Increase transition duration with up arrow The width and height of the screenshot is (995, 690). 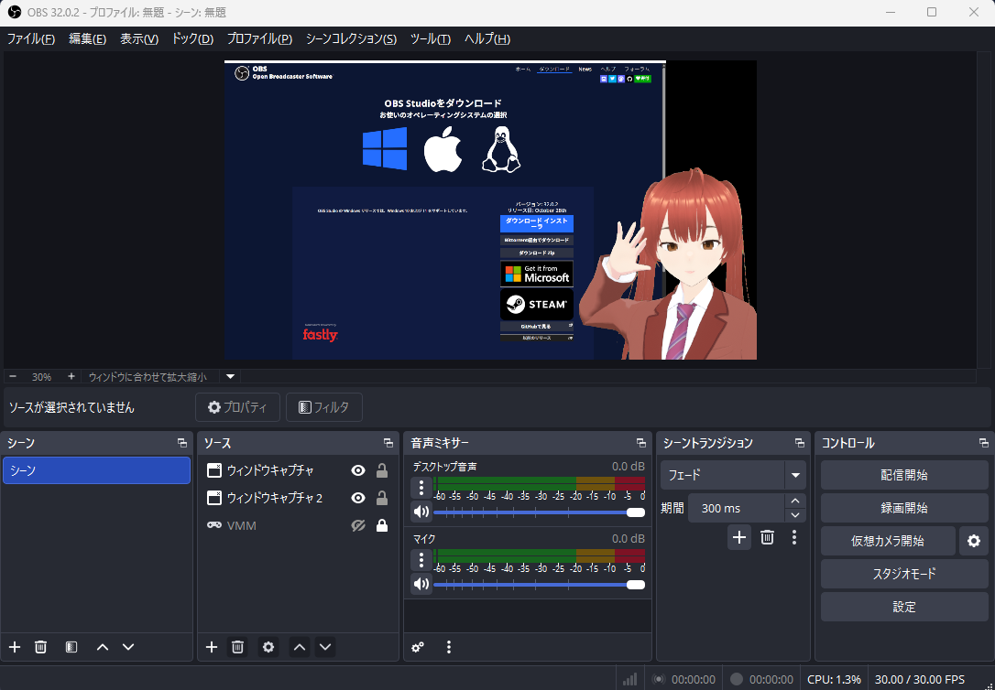(x=795, y=501)
